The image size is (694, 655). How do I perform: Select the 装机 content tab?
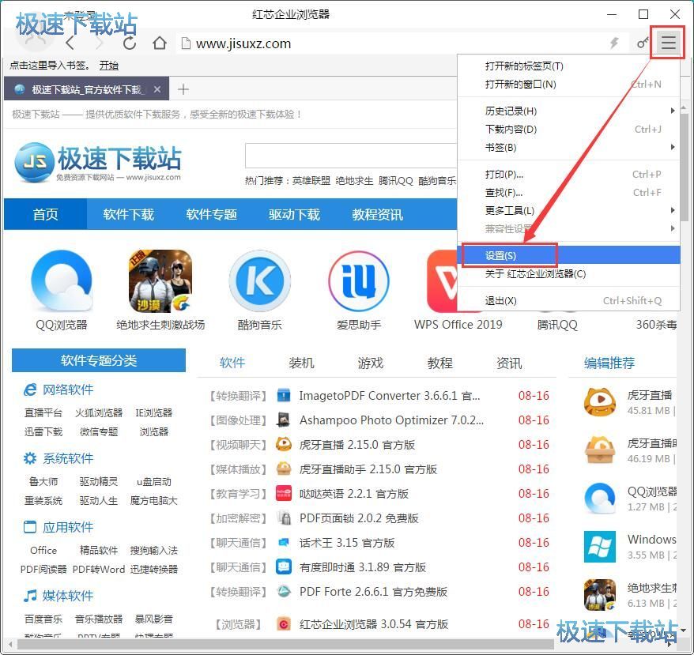pyautogui.click(x=301, y=363)
